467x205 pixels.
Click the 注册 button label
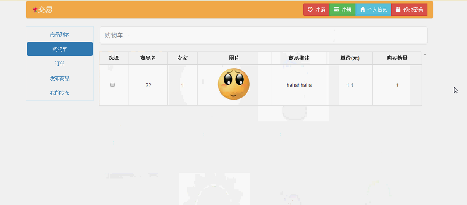[x=346, y=10]
